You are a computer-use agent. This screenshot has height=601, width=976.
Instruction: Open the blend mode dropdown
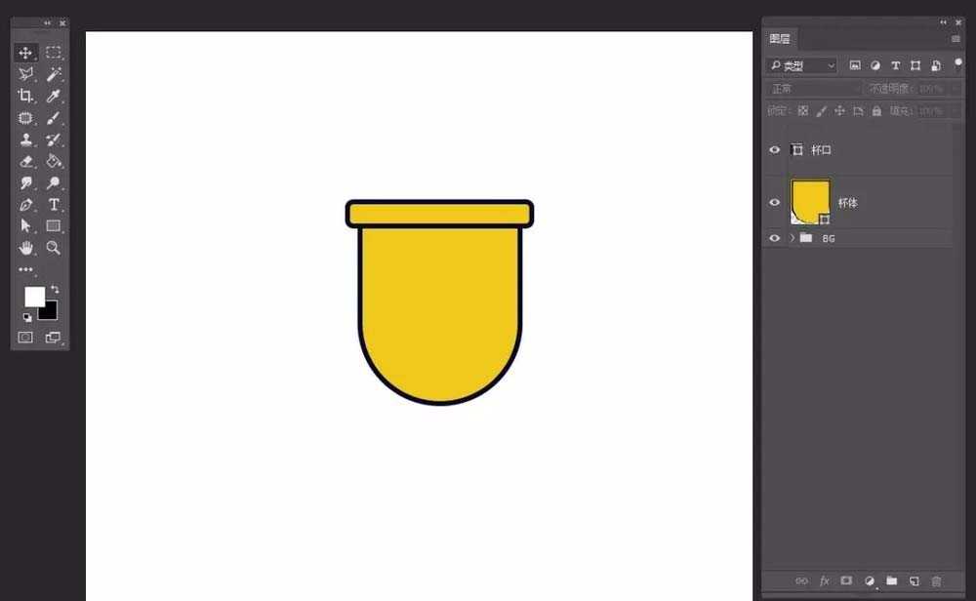coord(814,89)
